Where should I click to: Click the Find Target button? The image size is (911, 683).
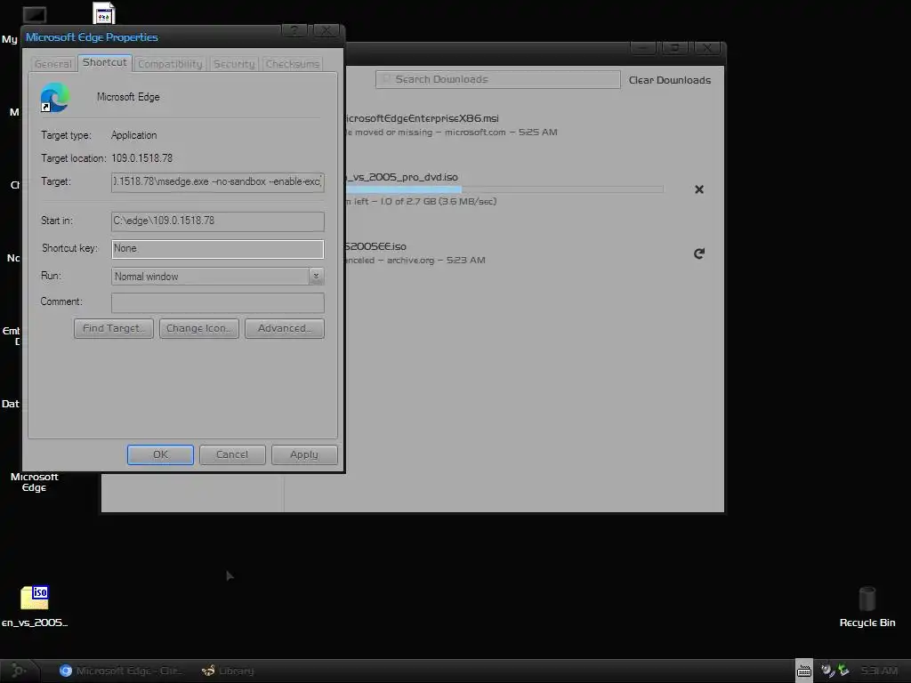114,328
